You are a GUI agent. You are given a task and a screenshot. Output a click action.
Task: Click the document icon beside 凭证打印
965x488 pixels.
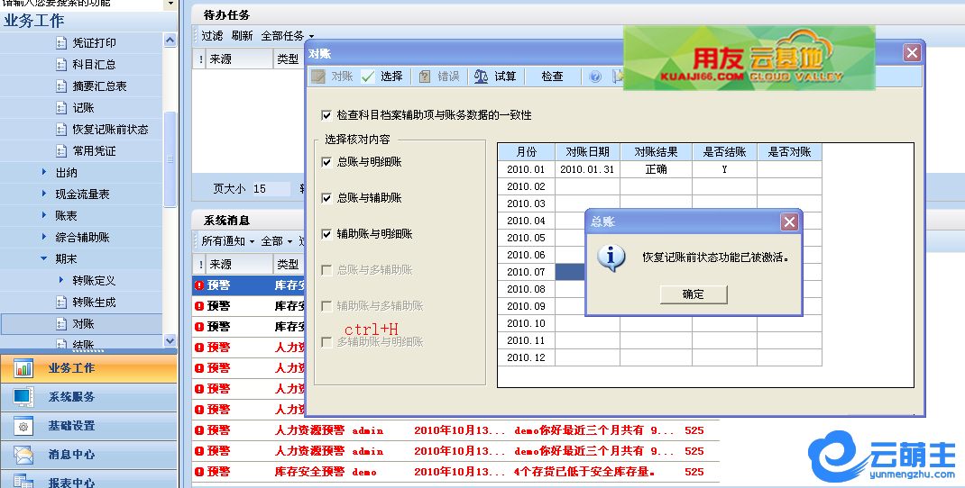61,43
